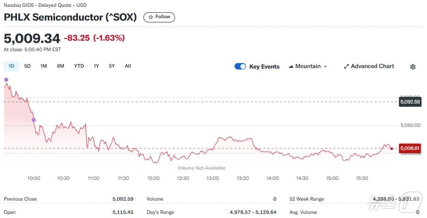Screen dimensions: 427x218
Task: Select the 1D time range tab
Action: coord(11,66)
